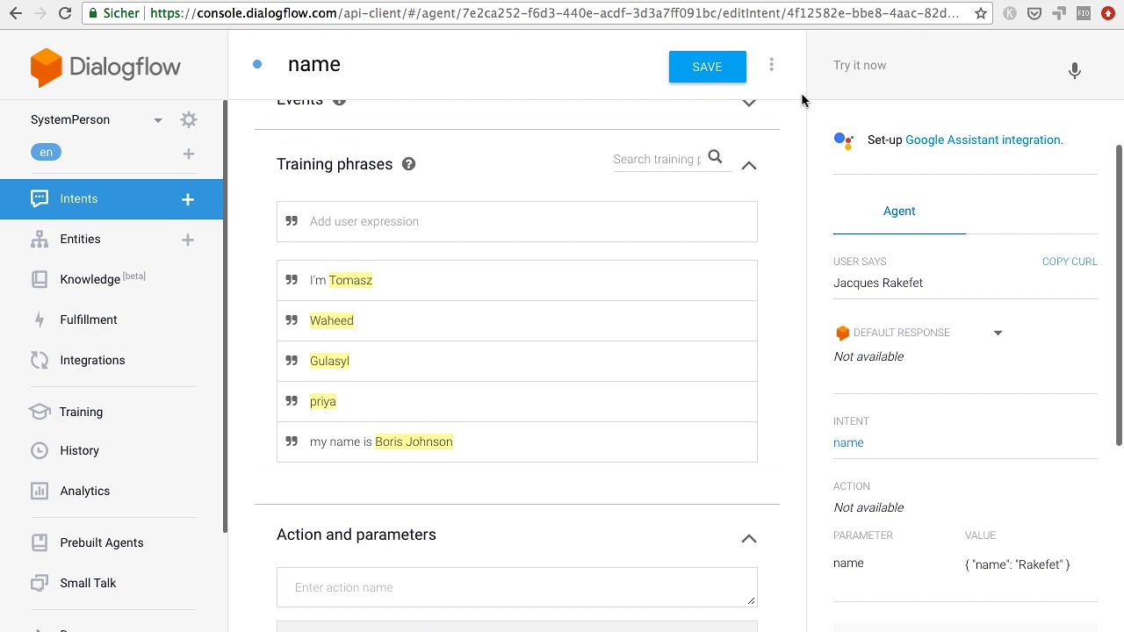Open the SystemPerson agent dropdown

pyautogui.click(x=158, y=120)
